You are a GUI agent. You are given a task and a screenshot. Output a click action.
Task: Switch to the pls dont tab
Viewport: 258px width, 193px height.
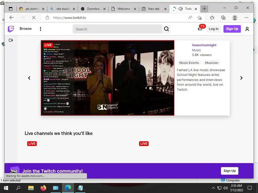(31, 9)
